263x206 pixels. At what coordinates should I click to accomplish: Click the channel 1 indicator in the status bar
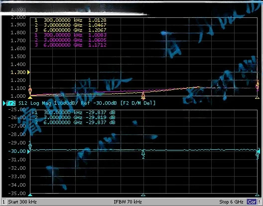click(3, 202)
